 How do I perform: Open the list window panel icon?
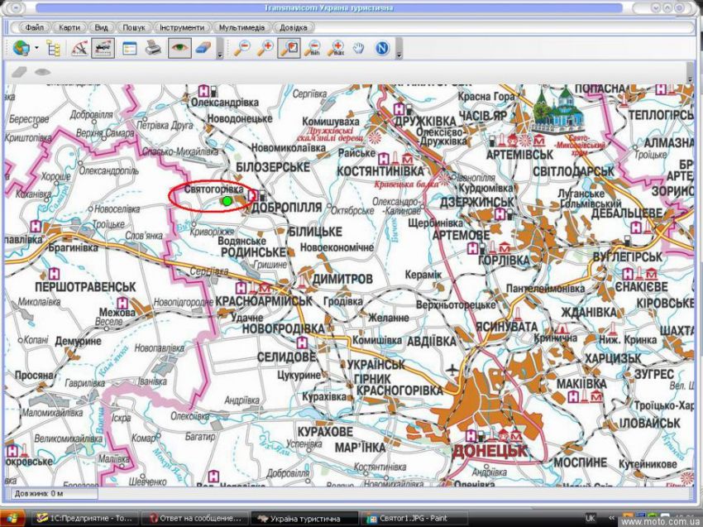click(130, 48)
